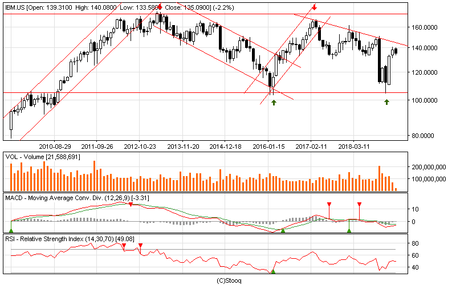Select the 200,000,000 volume axis label
Image resolution: width=456 pixels, height=285 pixels.
[429, 167]
